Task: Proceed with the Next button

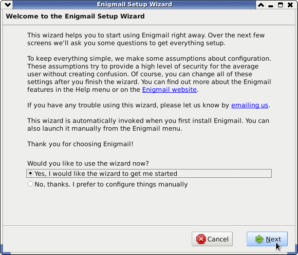Action: tap(267, 239)
